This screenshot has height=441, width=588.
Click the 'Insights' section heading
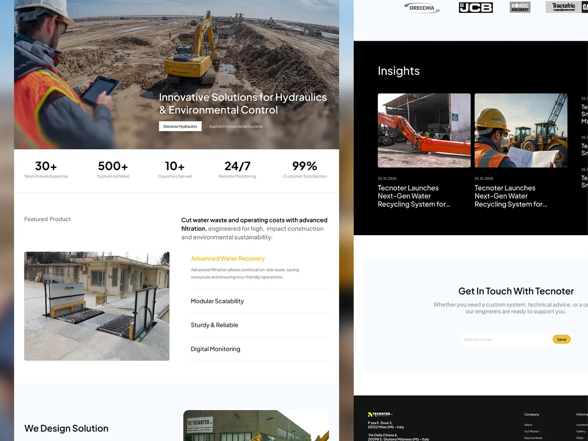399,71
